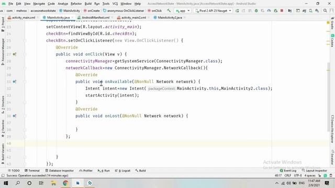The width and height of the screenshot is (335, 188).
Task: Open the Structure sidebar panel
Action: (x=3, y=104)
